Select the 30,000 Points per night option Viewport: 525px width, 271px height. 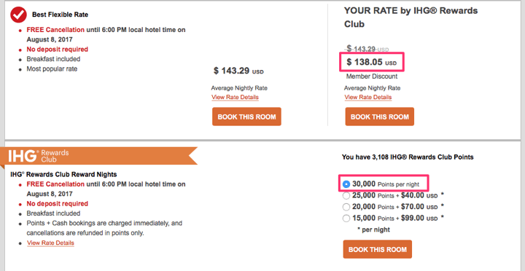tap(346, 184)
